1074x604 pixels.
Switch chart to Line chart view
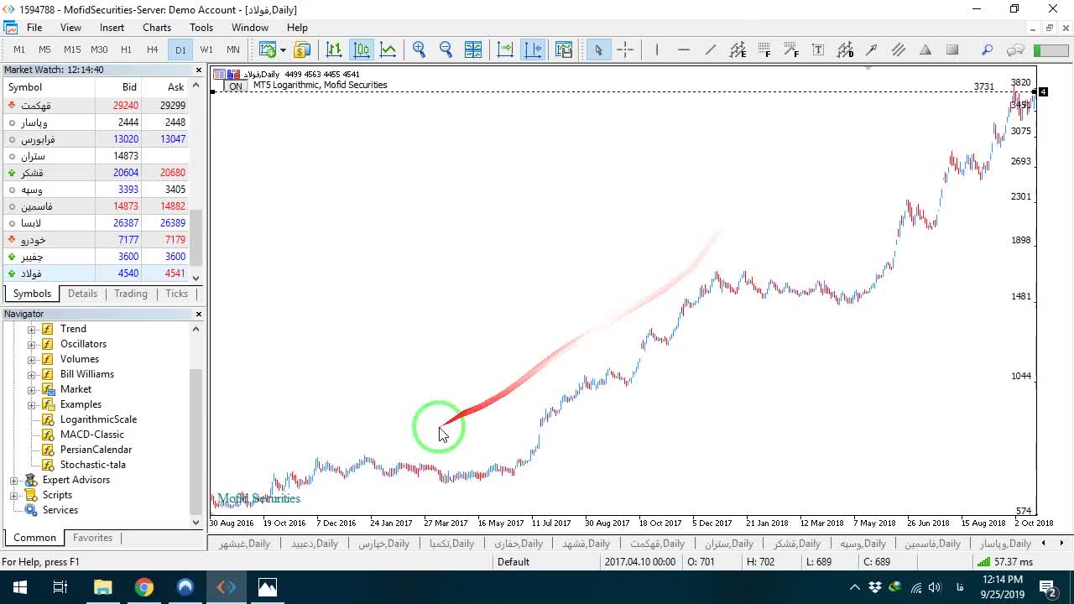tap(388, 49)
